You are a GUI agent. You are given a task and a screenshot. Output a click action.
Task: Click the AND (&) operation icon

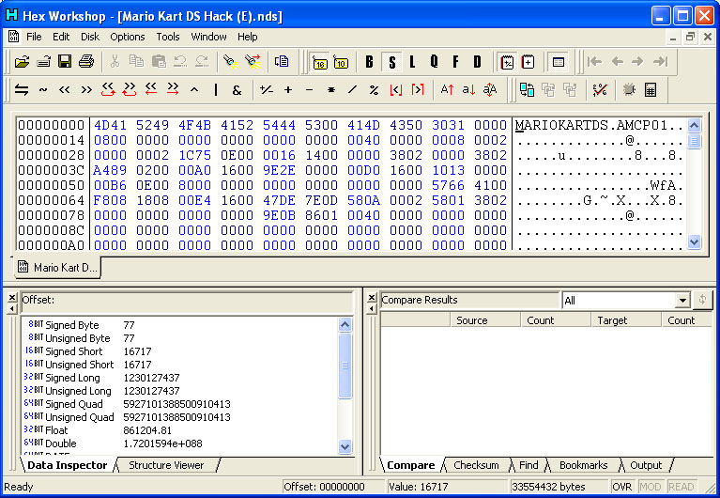[x=237, y=89]
